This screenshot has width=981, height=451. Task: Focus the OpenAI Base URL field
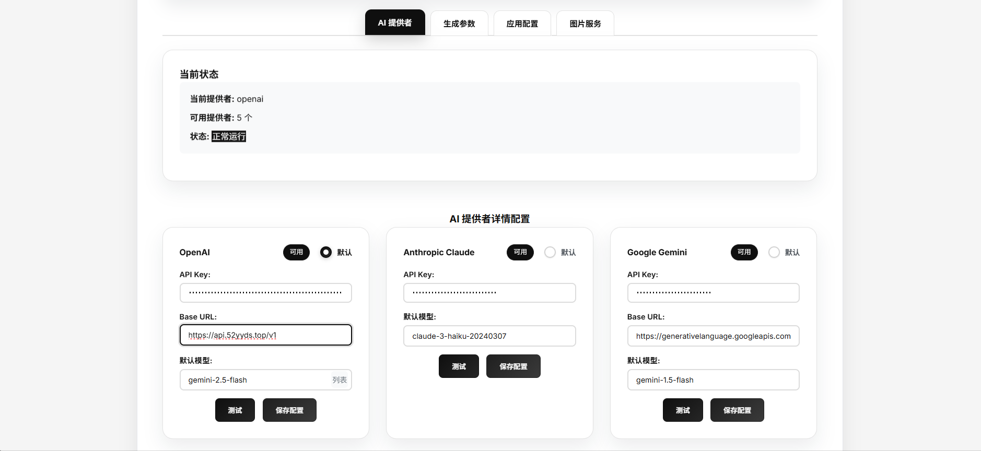[x=265, y=335]
